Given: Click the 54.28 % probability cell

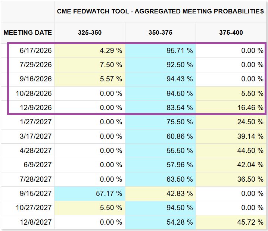Looking at the screenshot, I should click(161, 222).
